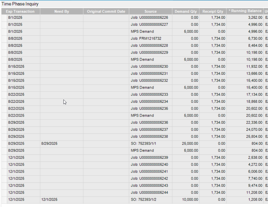Click demand quantity 10,000.00 cell
Image resolution: width=268 pixels, height=207 pixels.
(x=186, y=200)
